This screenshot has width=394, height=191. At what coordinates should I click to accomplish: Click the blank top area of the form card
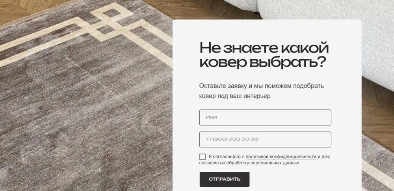267,30
